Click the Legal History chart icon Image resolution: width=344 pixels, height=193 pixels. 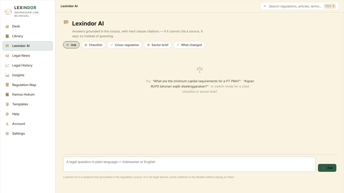(7, 65)
